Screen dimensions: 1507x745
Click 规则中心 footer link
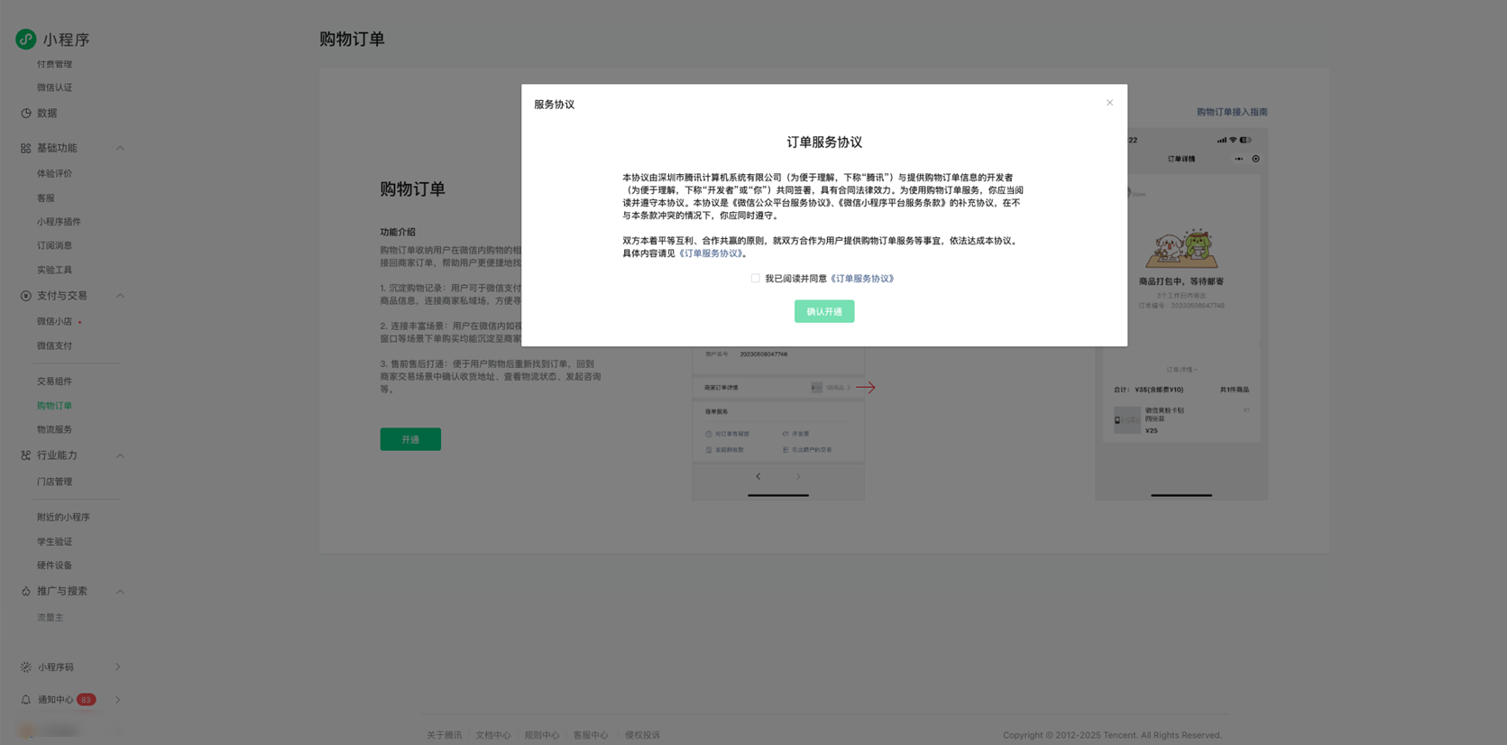pos(542,735)
